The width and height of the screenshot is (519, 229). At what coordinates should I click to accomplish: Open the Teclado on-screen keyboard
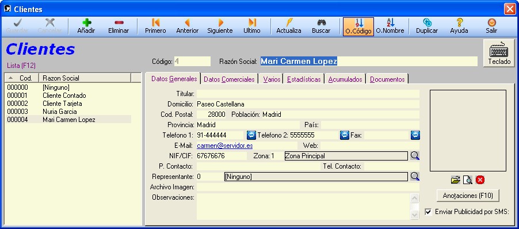[499, 54]
